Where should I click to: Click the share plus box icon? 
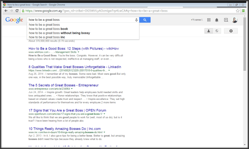click(x=226, y=20)
